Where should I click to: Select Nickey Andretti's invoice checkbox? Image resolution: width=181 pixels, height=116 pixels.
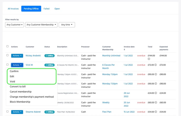click(x=7, y=55)
